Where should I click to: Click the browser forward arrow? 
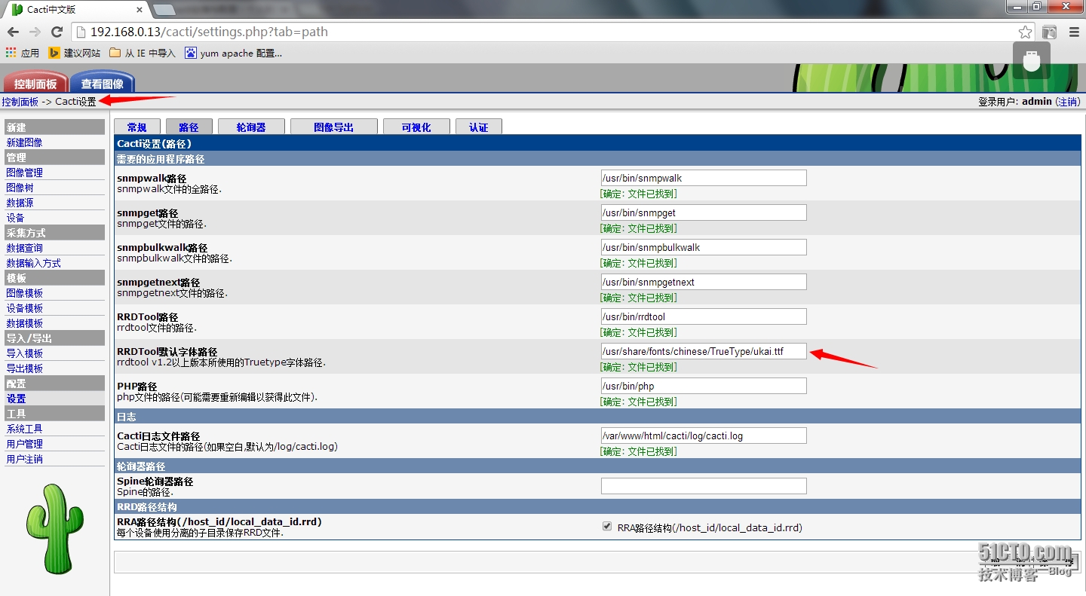pos(35,32)
